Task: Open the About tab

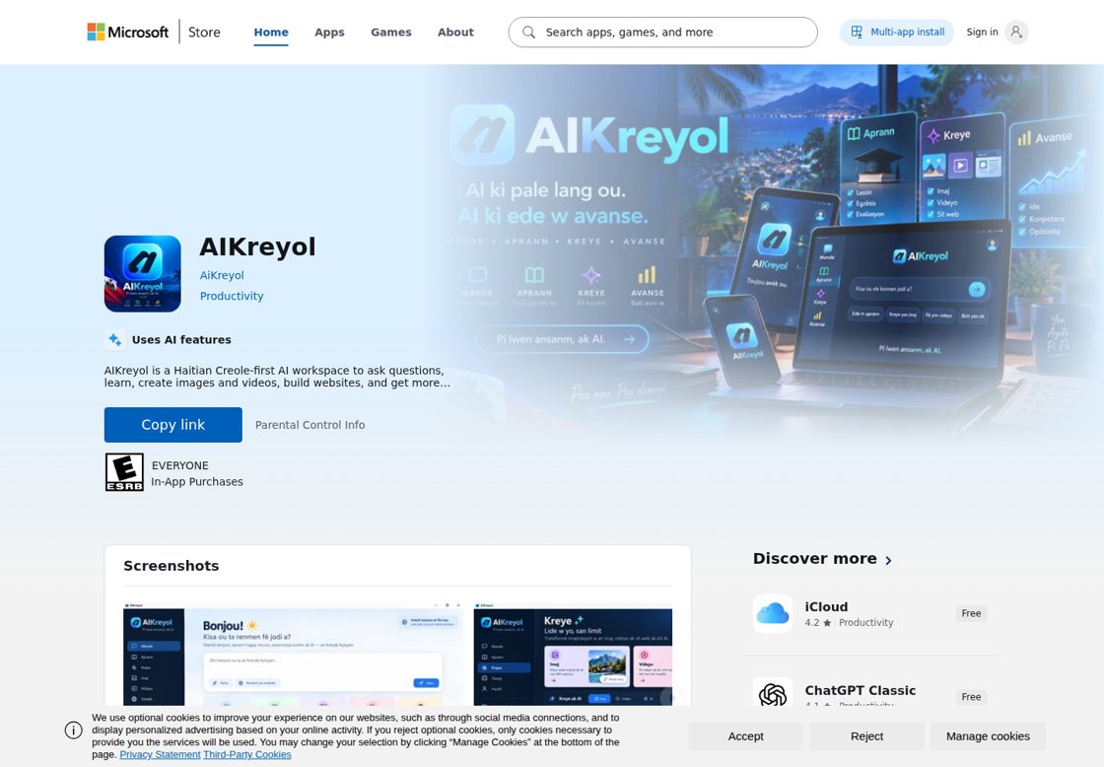Action: coord(455,32)
